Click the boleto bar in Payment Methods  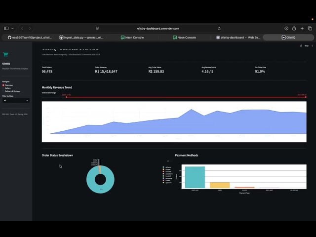point(220,185)
